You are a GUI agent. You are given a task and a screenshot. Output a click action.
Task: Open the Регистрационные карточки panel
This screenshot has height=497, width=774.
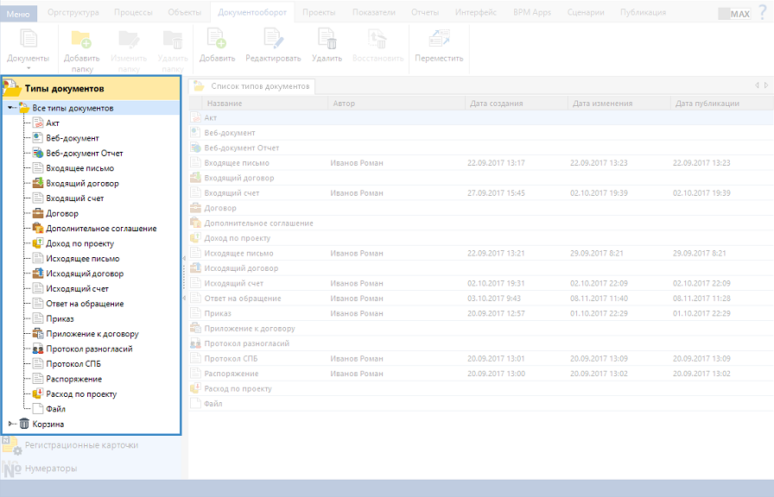click(x=81, y=445)
